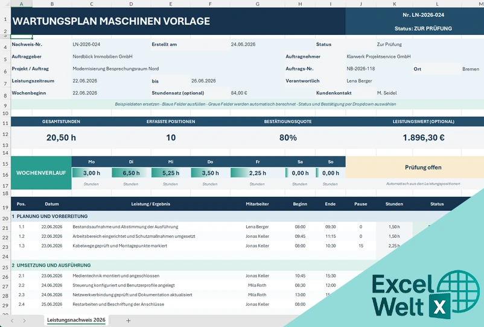Open the Leistungsnachweis 2026 sheet tab
This screenshot has height=327, width=484.
point(76,320)
